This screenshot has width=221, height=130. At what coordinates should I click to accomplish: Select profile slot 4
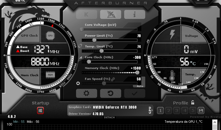185,110
